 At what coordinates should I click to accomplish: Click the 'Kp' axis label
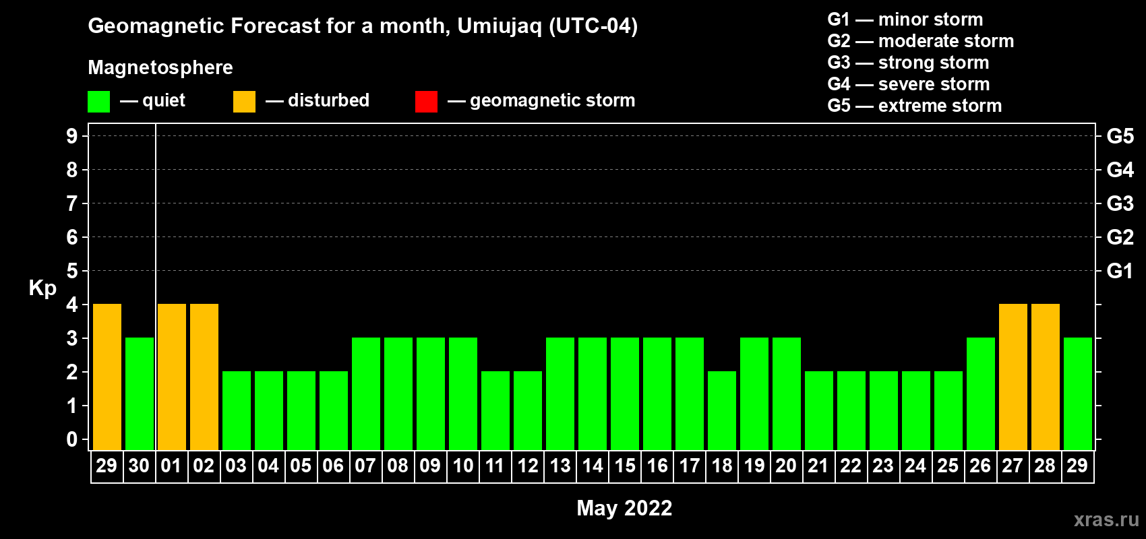pos(42,288)
